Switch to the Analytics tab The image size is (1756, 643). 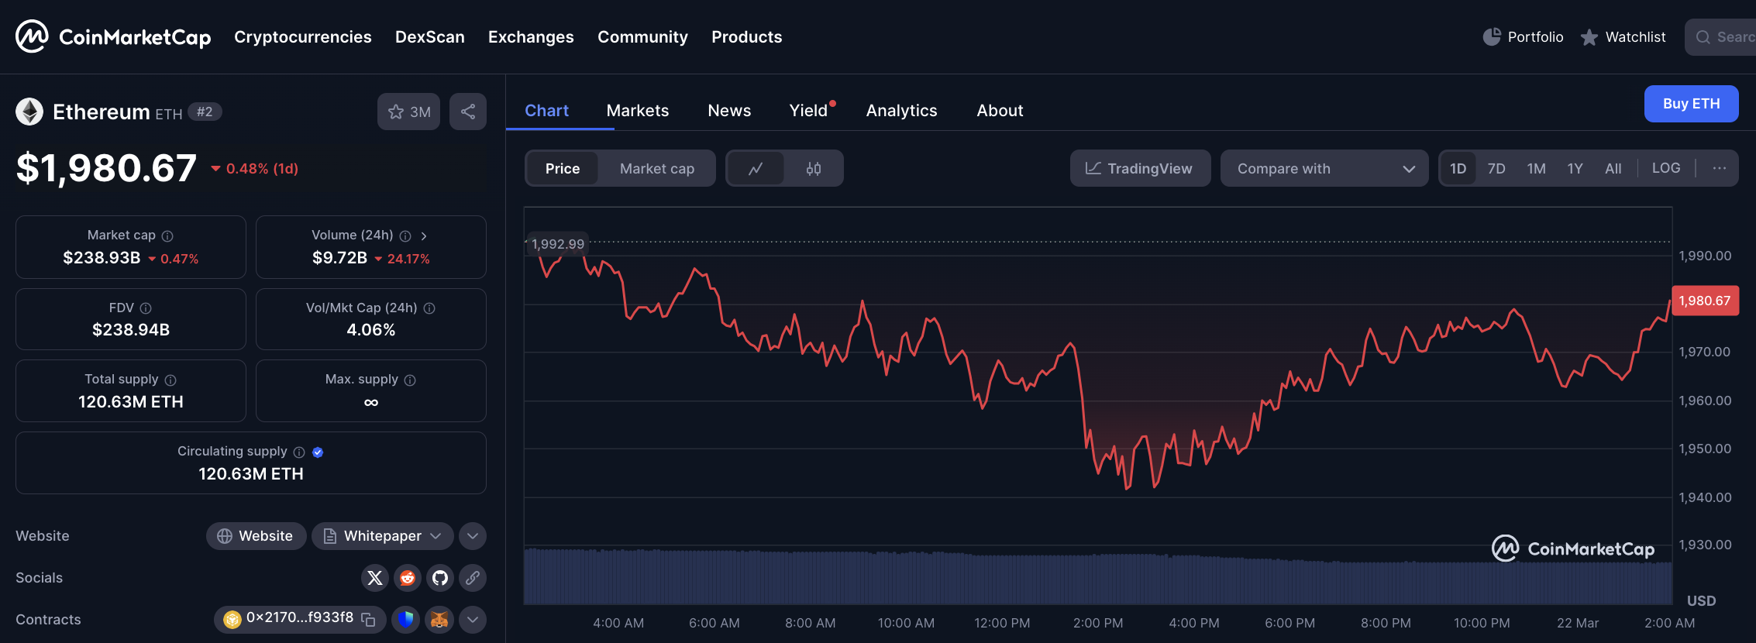[x=901, y=110]
